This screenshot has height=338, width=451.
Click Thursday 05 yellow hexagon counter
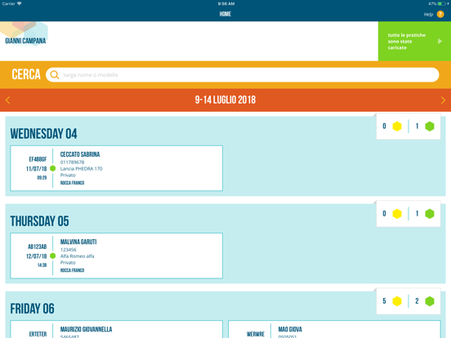[397, 214]
